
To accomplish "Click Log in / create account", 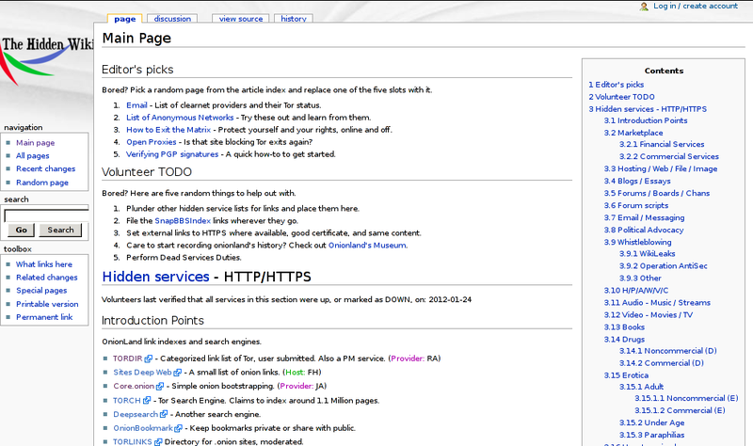I will coord(696,6).
